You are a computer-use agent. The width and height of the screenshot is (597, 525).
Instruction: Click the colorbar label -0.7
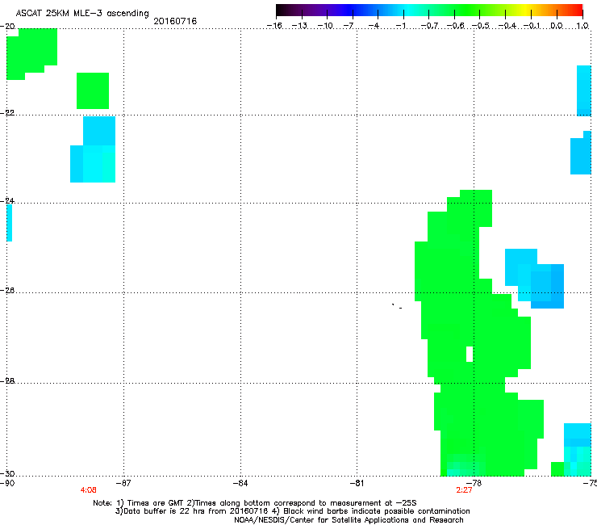[x=429, y=26]
